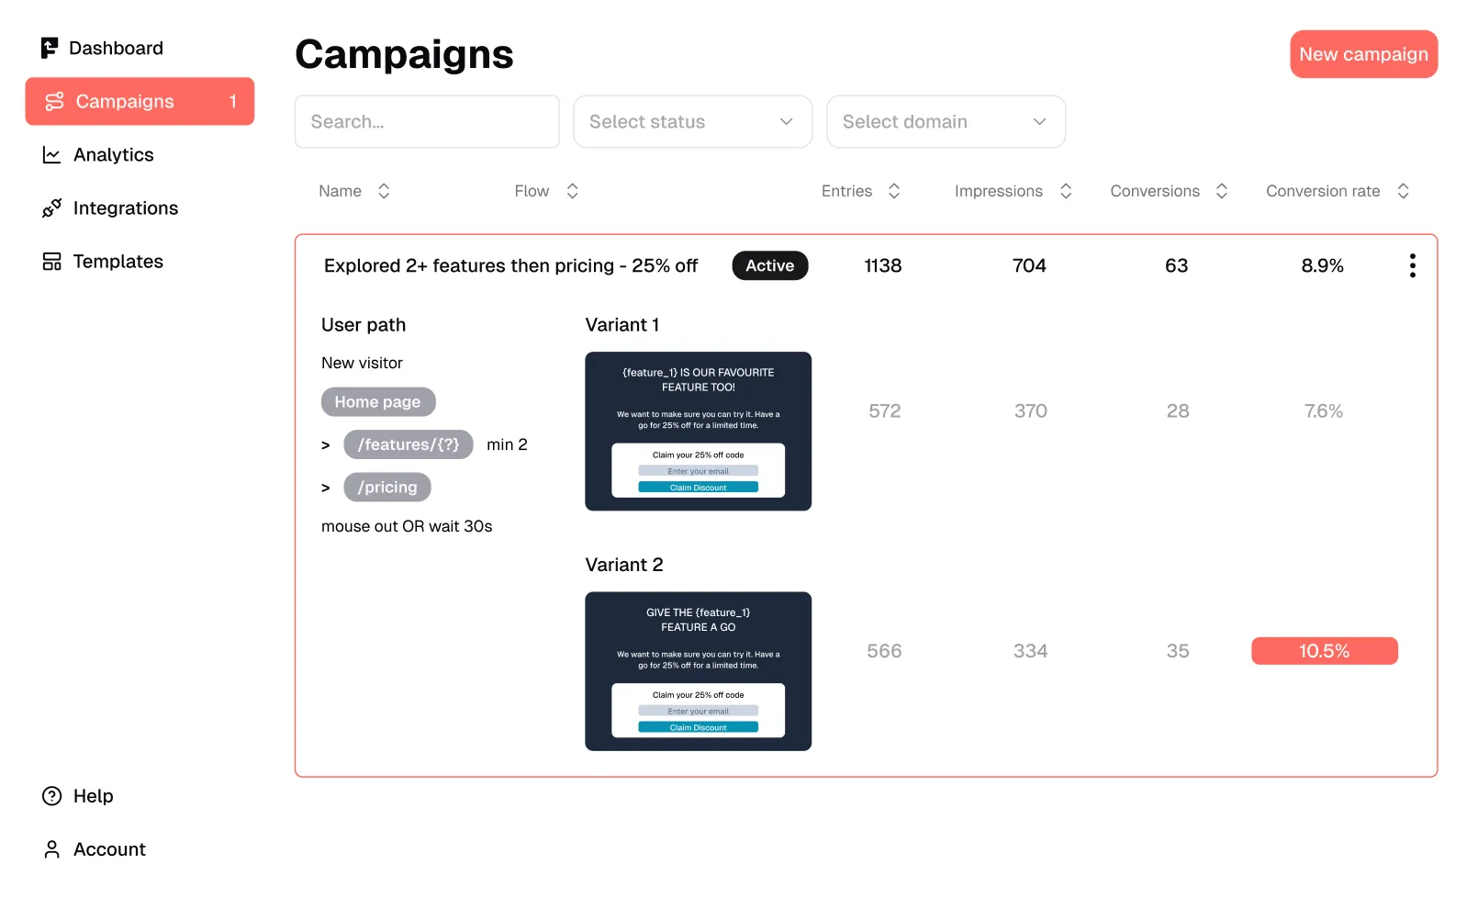Sort the table by Conversion rate
This screenshot has width=1467, height=898.
coord(1403,190)
